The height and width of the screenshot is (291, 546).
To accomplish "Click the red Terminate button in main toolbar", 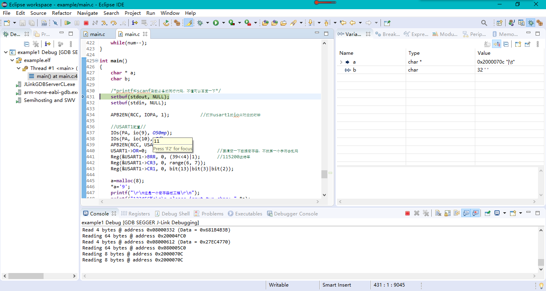I will coord(86,23).
